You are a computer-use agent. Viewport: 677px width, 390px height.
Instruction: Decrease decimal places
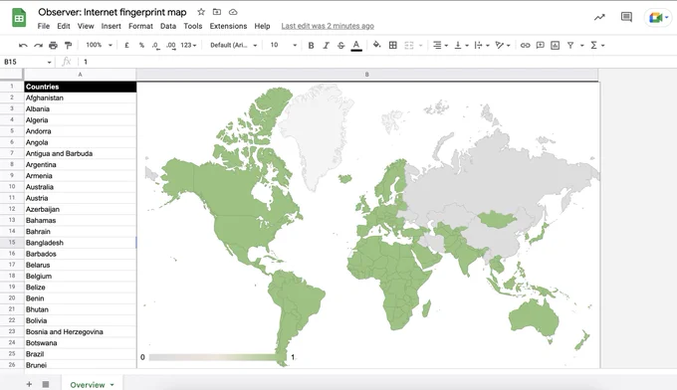point(155,46)
